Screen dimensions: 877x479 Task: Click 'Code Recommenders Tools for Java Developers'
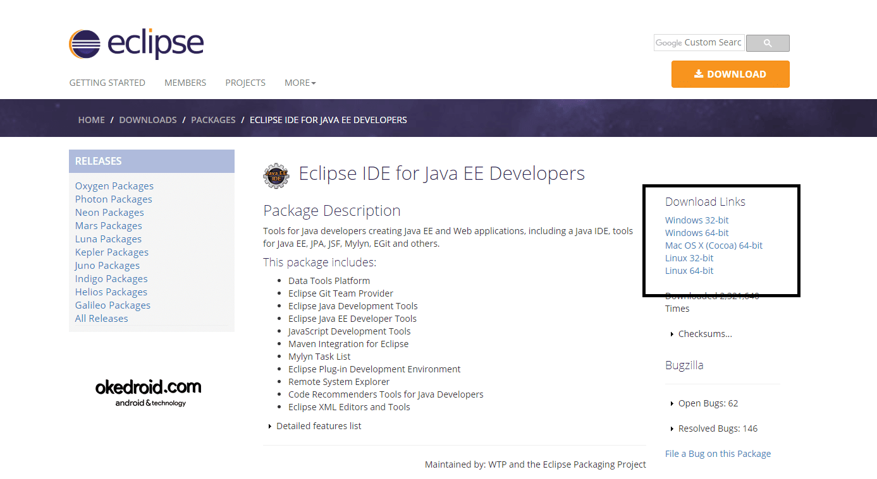[x=386, y=394]
